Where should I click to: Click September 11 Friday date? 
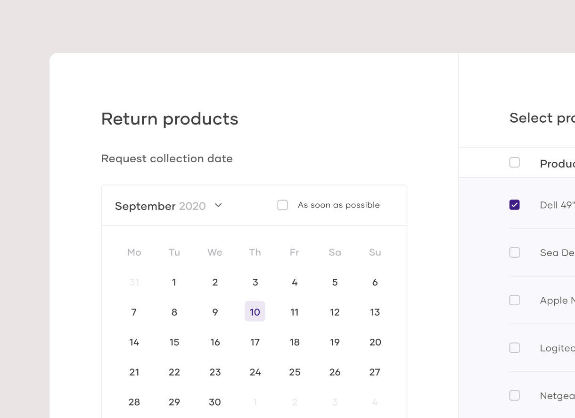point(295,312)
